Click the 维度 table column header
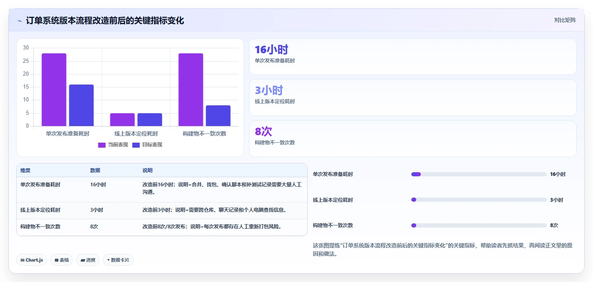Image resolution: width=593 pixels, height=282 pixels. (x=25, y=171)
